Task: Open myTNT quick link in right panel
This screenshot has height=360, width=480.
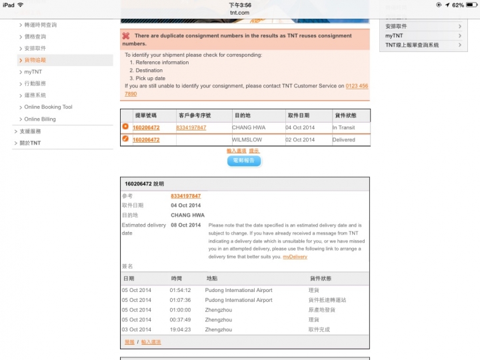Action: coord(394,36)
